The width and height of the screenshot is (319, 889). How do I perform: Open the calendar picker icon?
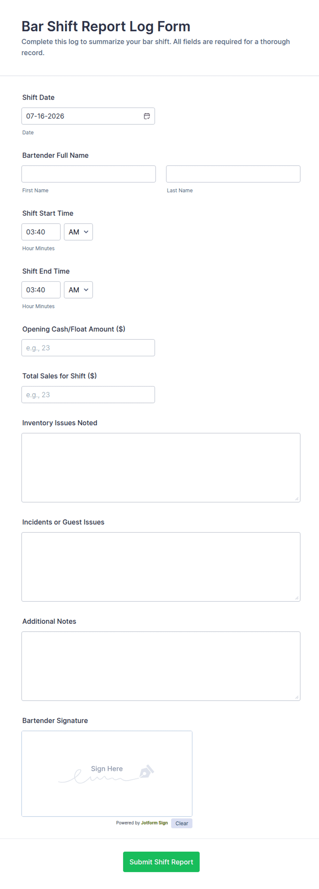pos(147,116)
